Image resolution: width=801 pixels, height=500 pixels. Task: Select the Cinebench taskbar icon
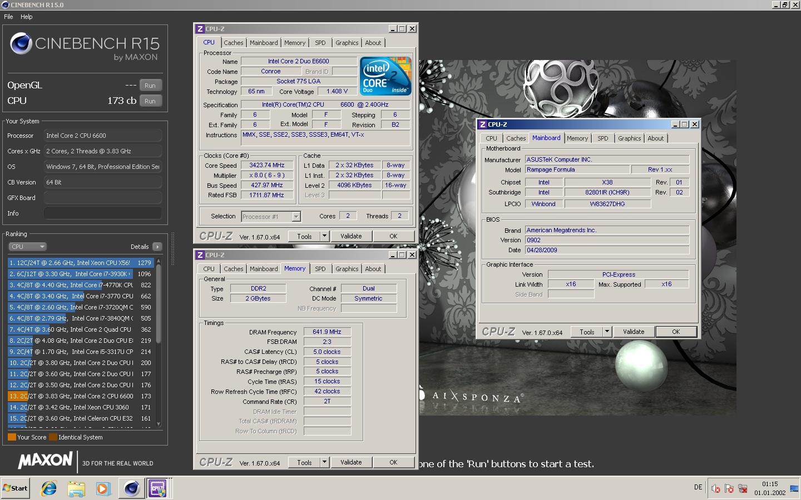(132, 488)
